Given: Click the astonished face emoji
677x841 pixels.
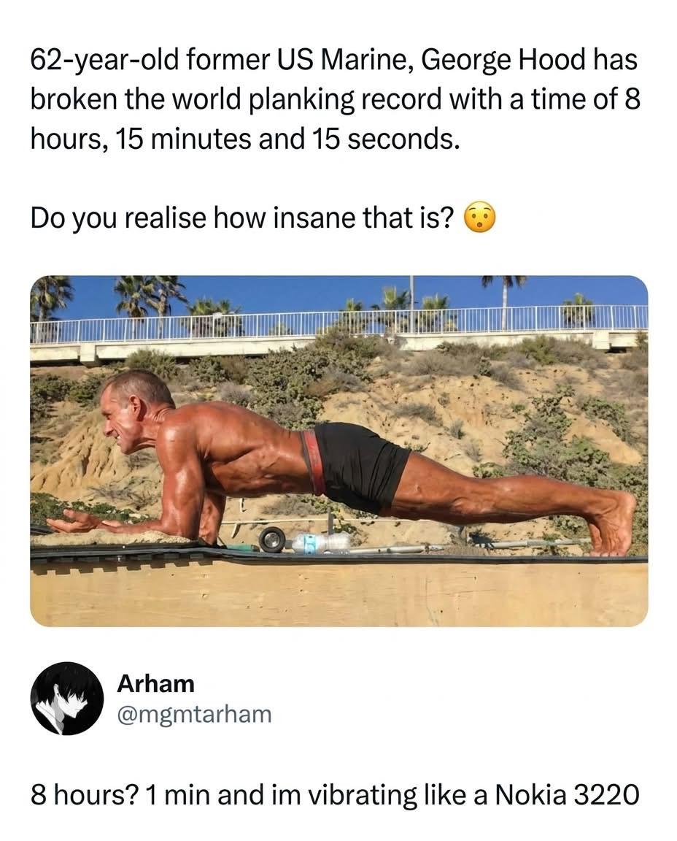Looking at the screenshot, I should pos(479,218).
